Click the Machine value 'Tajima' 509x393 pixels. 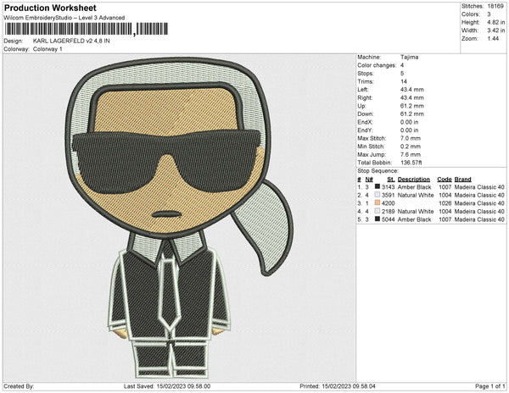pos(410,57)
